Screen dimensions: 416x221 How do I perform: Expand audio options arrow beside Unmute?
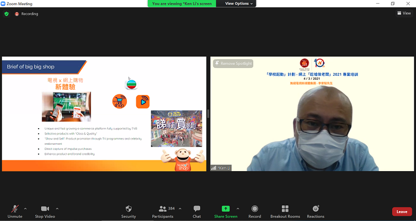(25, 209)
